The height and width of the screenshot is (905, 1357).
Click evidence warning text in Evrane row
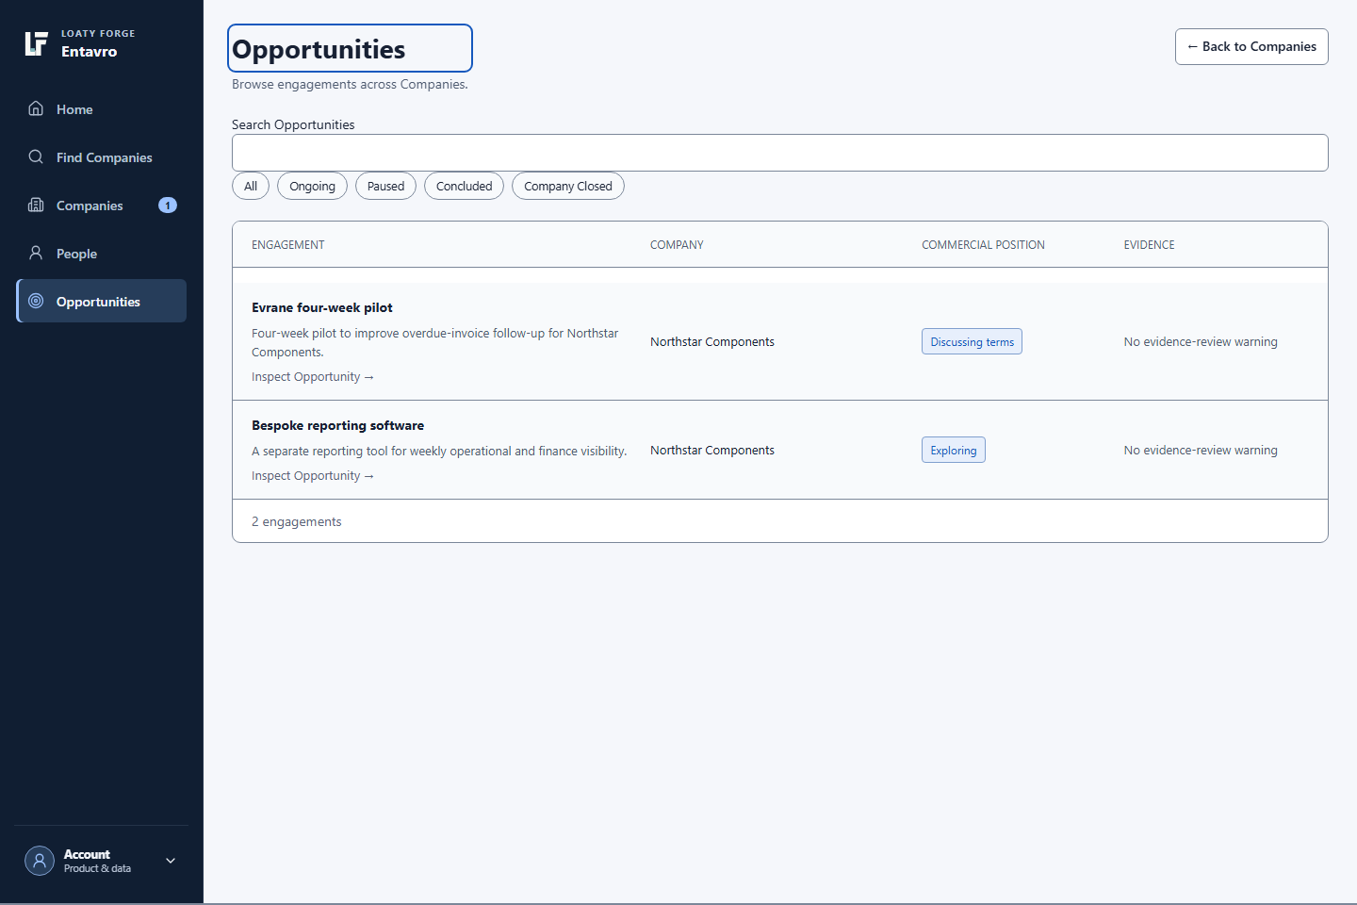coord(1201,341)
